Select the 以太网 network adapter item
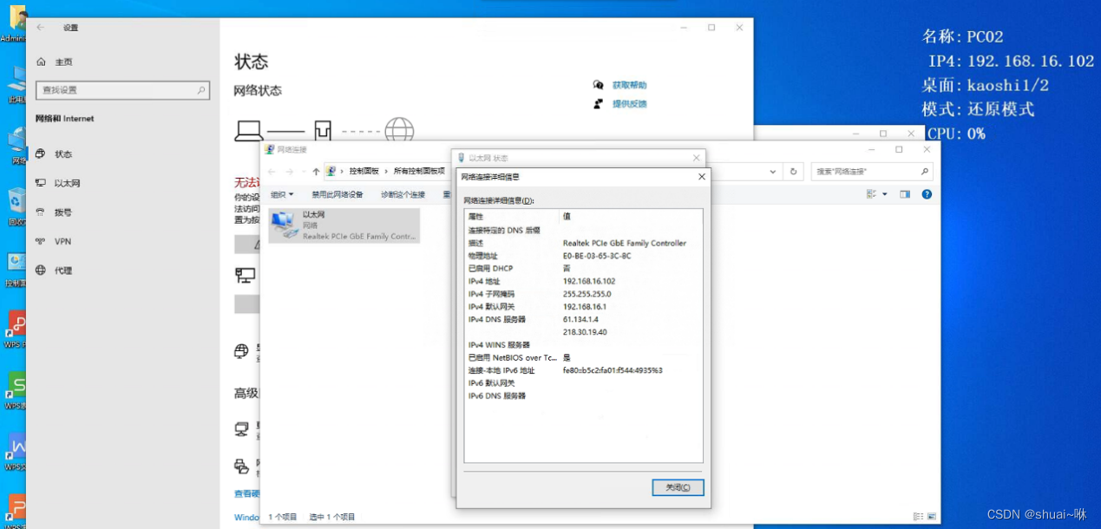Screen dimensions: 1101x529 344,225
